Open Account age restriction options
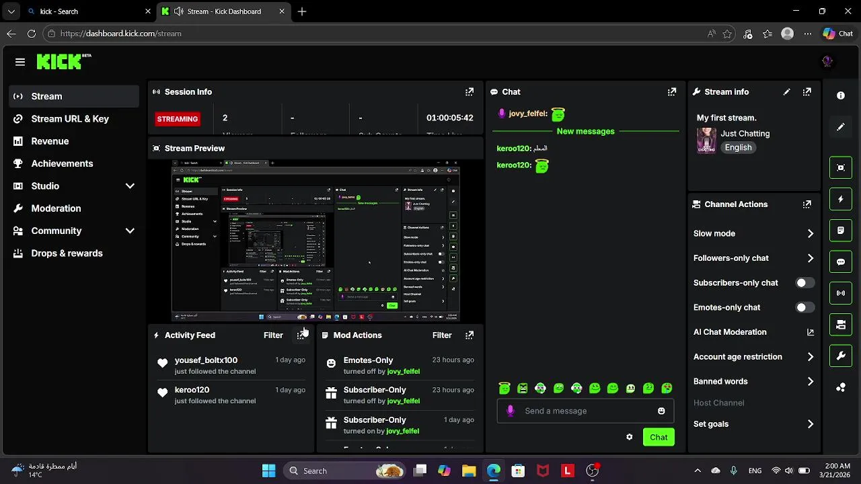Screen dimensions: 861x484 pos(753,357)
